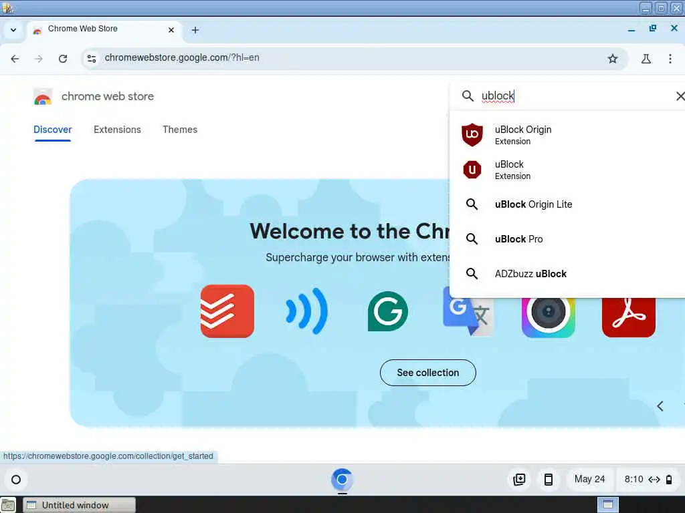This screenshot has height=513, width=685.
Task: Click the Welcome to the Chrome banner heading
Action: [349, 231]
